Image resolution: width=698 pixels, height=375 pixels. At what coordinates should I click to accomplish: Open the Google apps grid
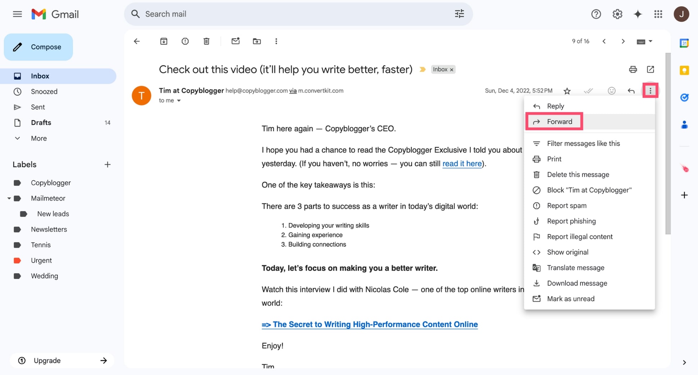pos(658,14)
